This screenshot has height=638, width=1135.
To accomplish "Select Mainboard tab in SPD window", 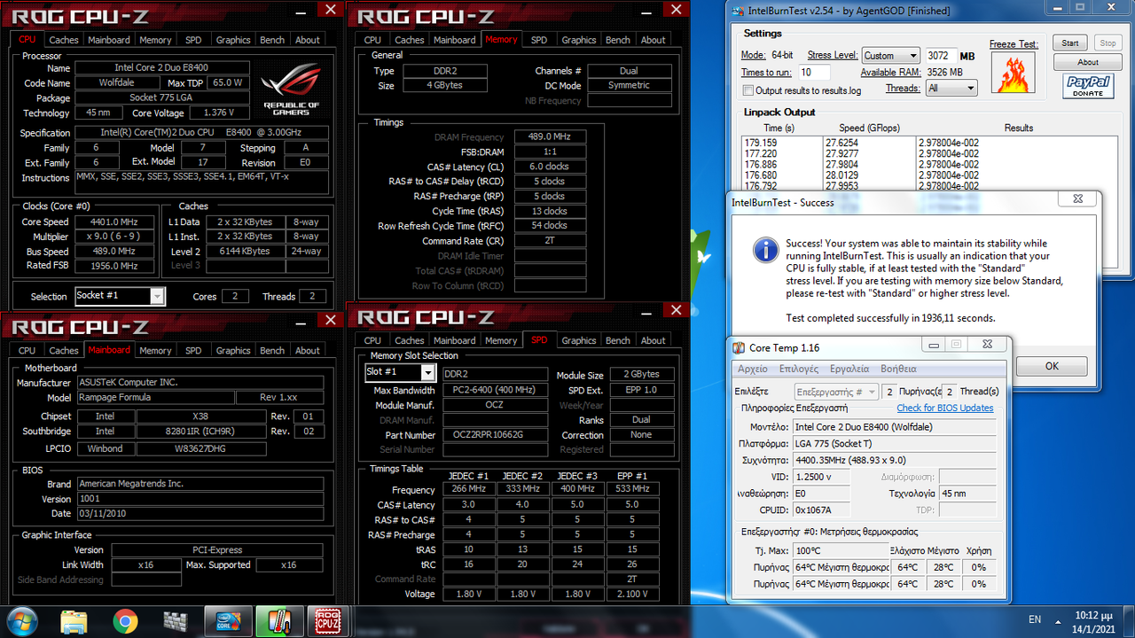I will tap(455, 340).
